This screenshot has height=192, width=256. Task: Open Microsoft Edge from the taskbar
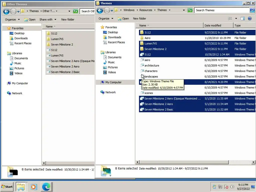point(46,186)
